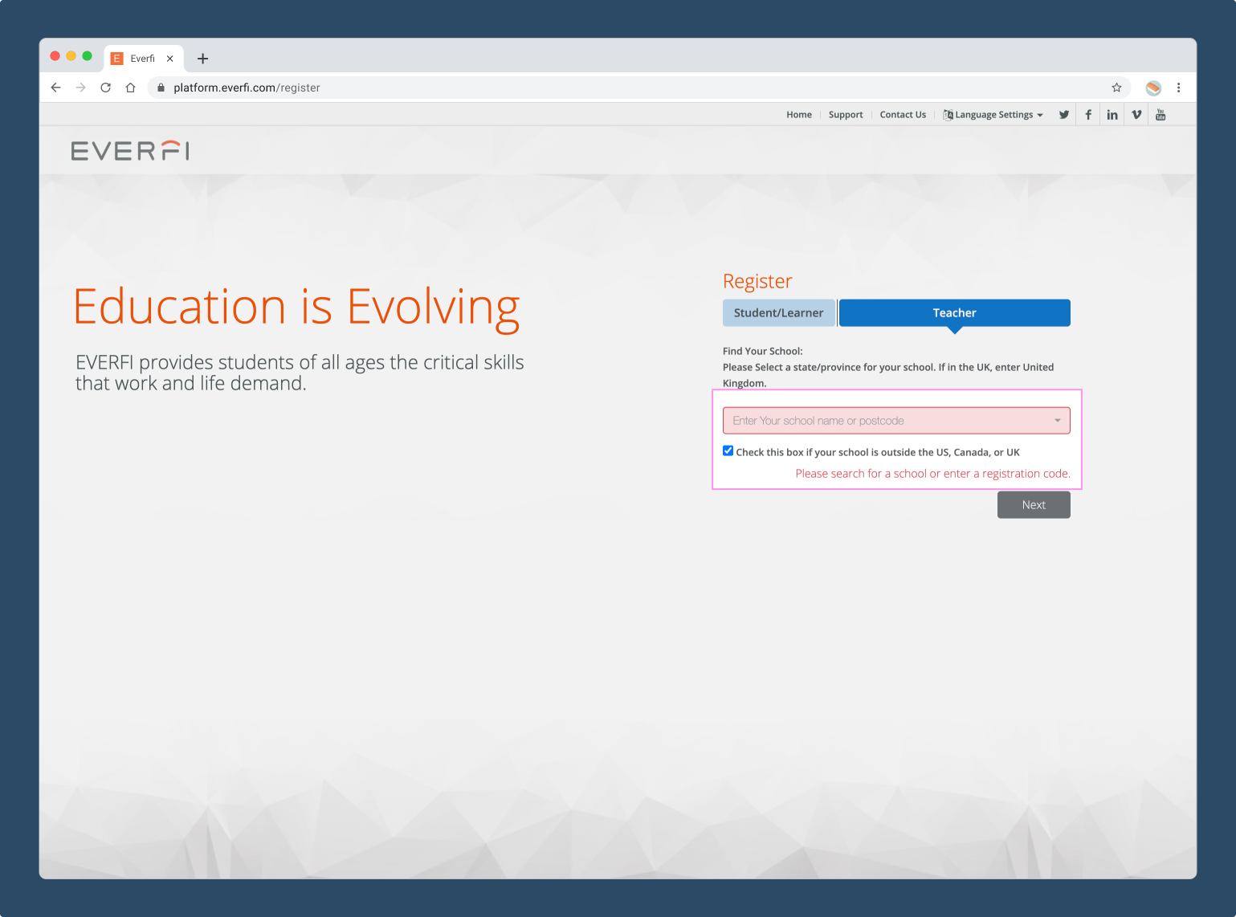1236x917 pixels.
Task: Open EVERFI's YouTube page icon
Action: (x=1161, y=115)
